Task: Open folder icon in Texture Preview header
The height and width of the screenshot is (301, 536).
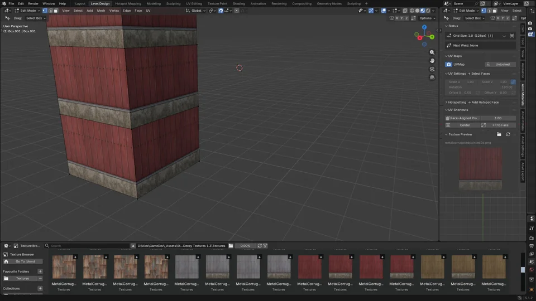Action: click(499, 134)
